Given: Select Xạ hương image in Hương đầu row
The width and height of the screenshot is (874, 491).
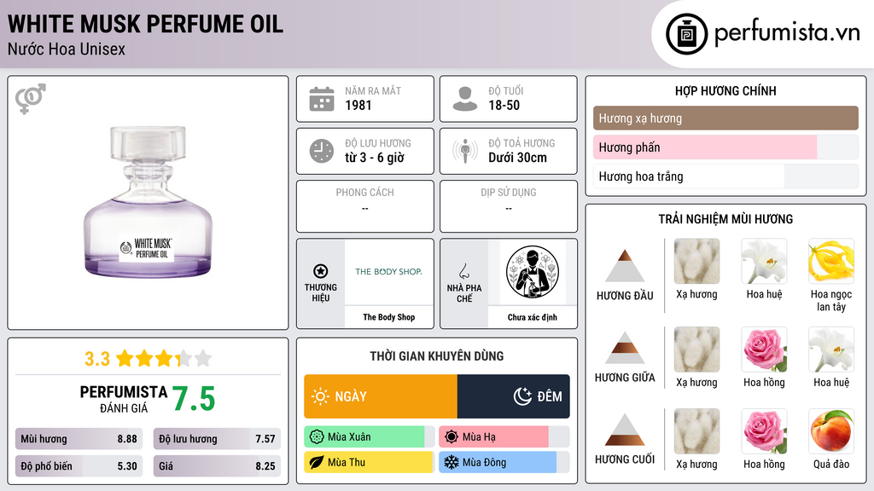Looking at the screenshot, I should (696, 261).
